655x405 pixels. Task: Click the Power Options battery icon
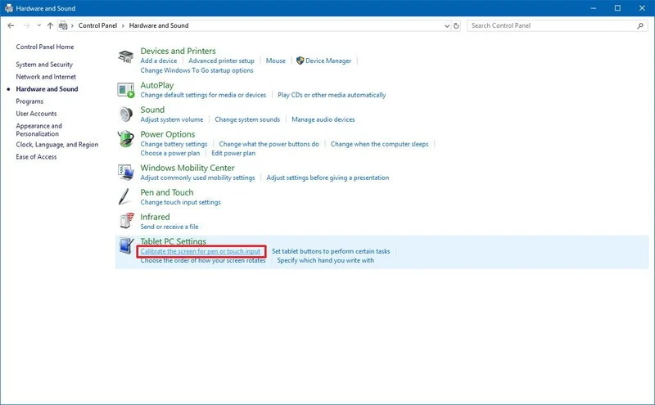(x=125, y=138)
